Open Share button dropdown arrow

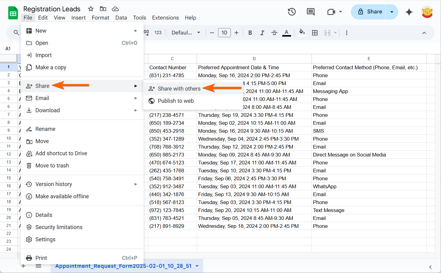[x=392, y=12]
